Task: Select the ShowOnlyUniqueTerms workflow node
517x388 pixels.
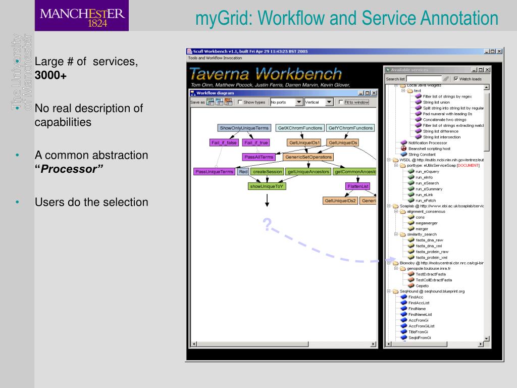Action: 244,128
